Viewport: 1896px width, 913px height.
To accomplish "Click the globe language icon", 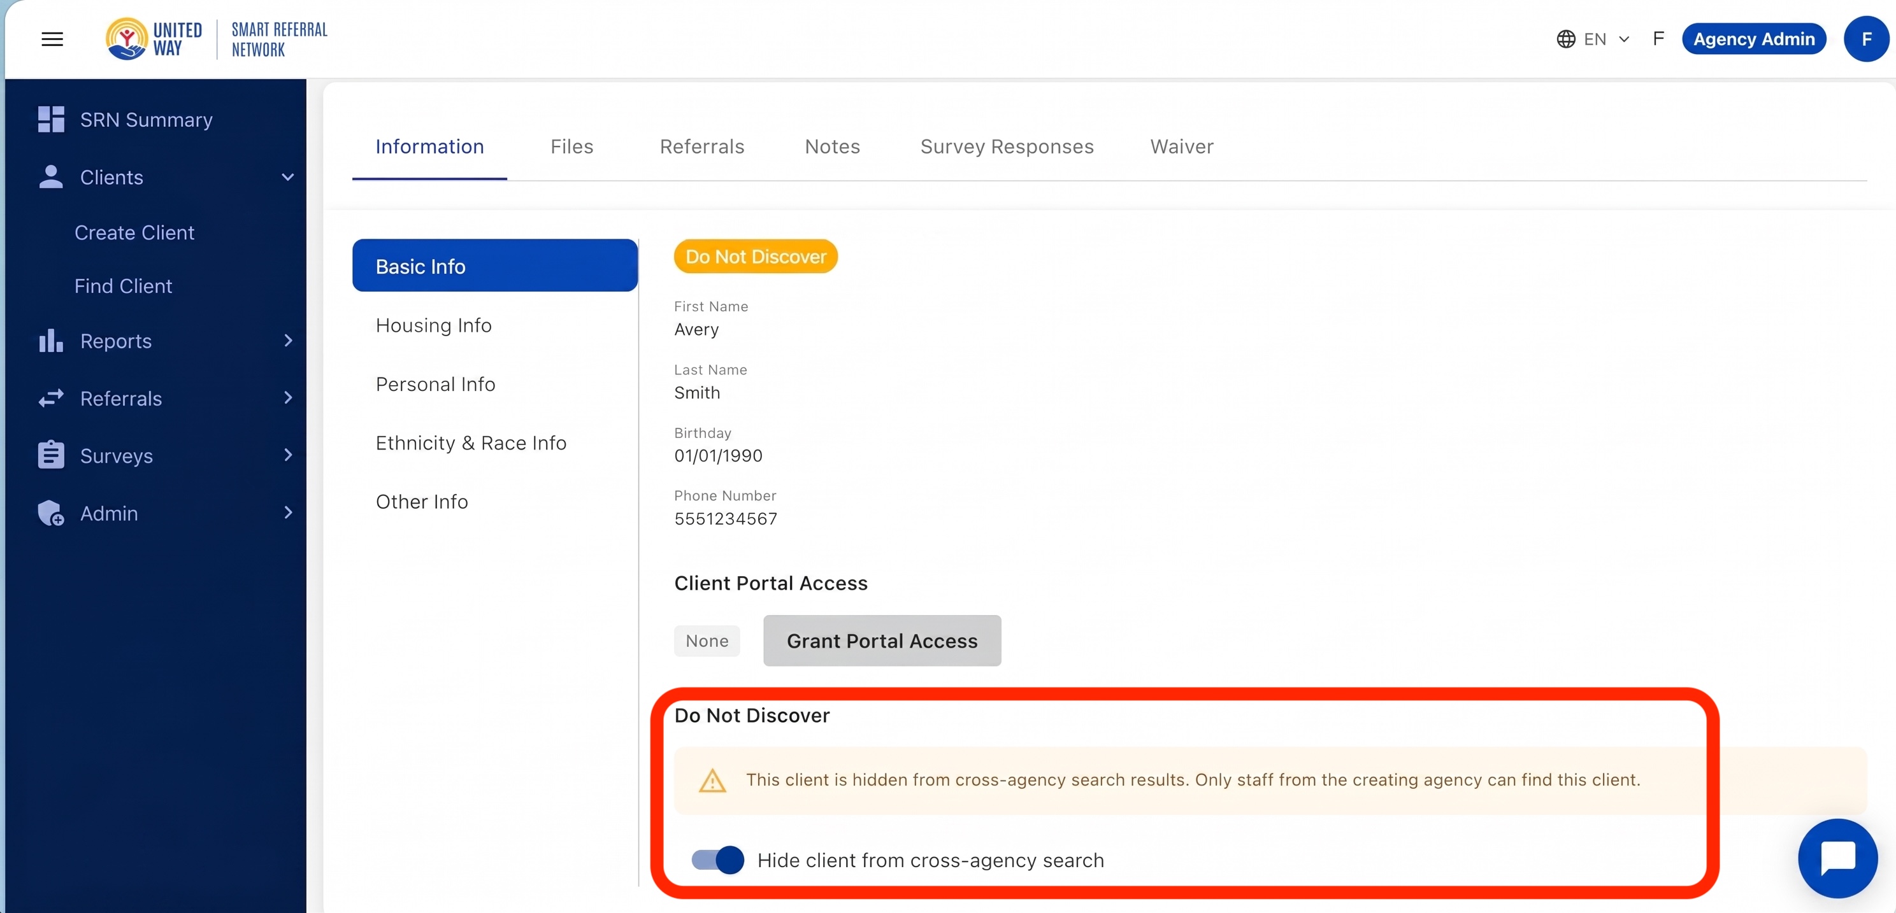I will click(1565, 39).
